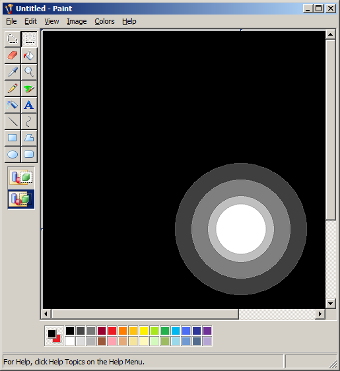
Task: Select the Free-Form Select tool
Action: 13,39
